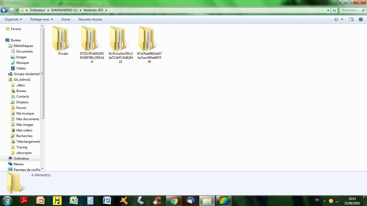Click the Forward navigation arrow button
Image resolution: width=367 pixels, height=206 pixels.
(x=12, y=10)
